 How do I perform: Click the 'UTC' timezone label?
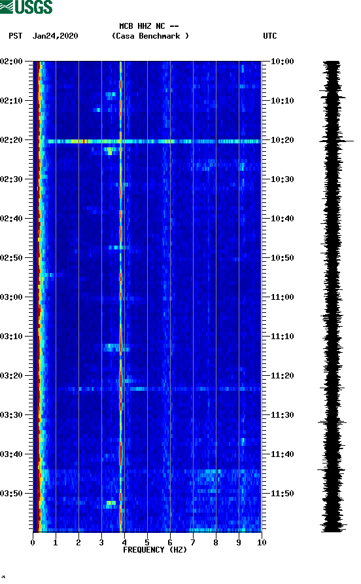[x=270, y=36]
